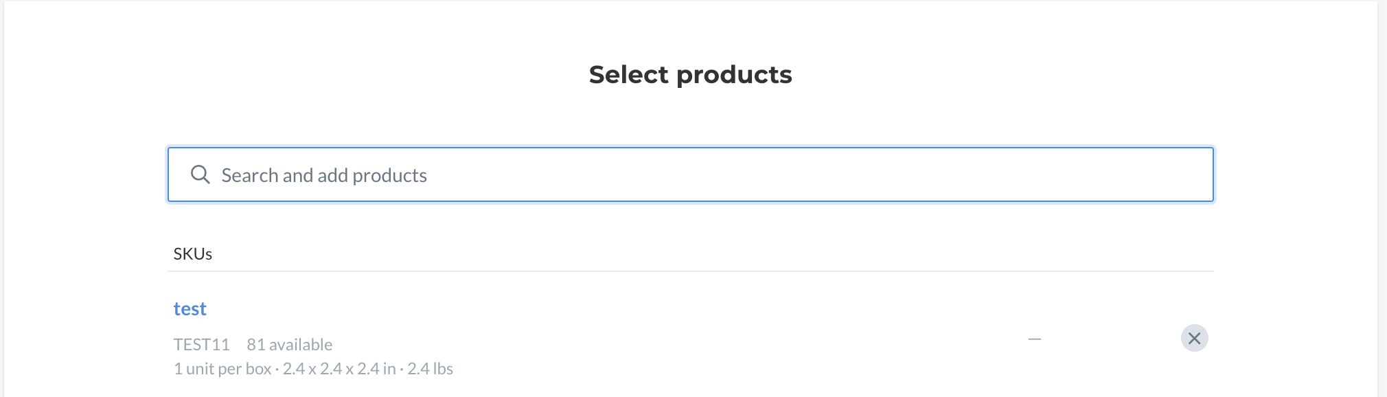Click the word products in search placeholder

click(389, 176)
